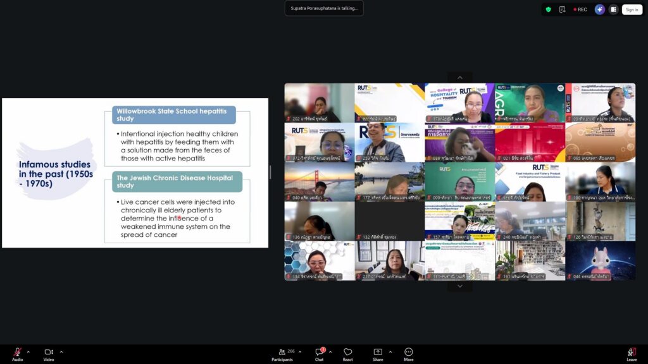Open the video options arrow
648x364 pixels.
[x=61, y=352]
